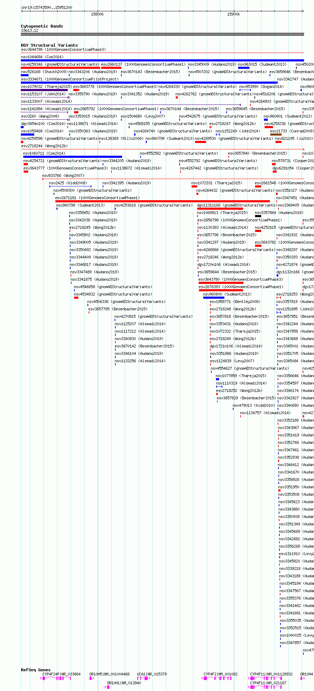Select variant esv3670143 (Besenbacher2015) label
Image resolution: width=314 pixels, height=691 pixels.
pos(150,72)
